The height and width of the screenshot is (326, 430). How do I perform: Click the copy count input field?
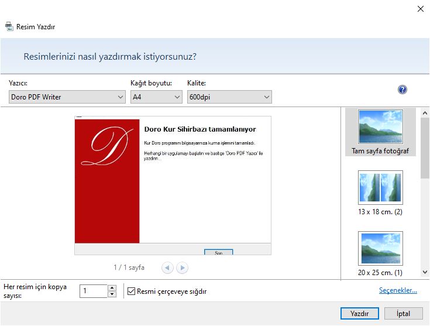(94, 291)
